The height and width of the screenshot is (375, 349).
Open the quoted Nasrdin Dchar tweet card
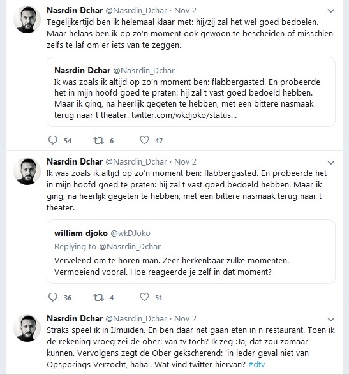coord(191,92)
